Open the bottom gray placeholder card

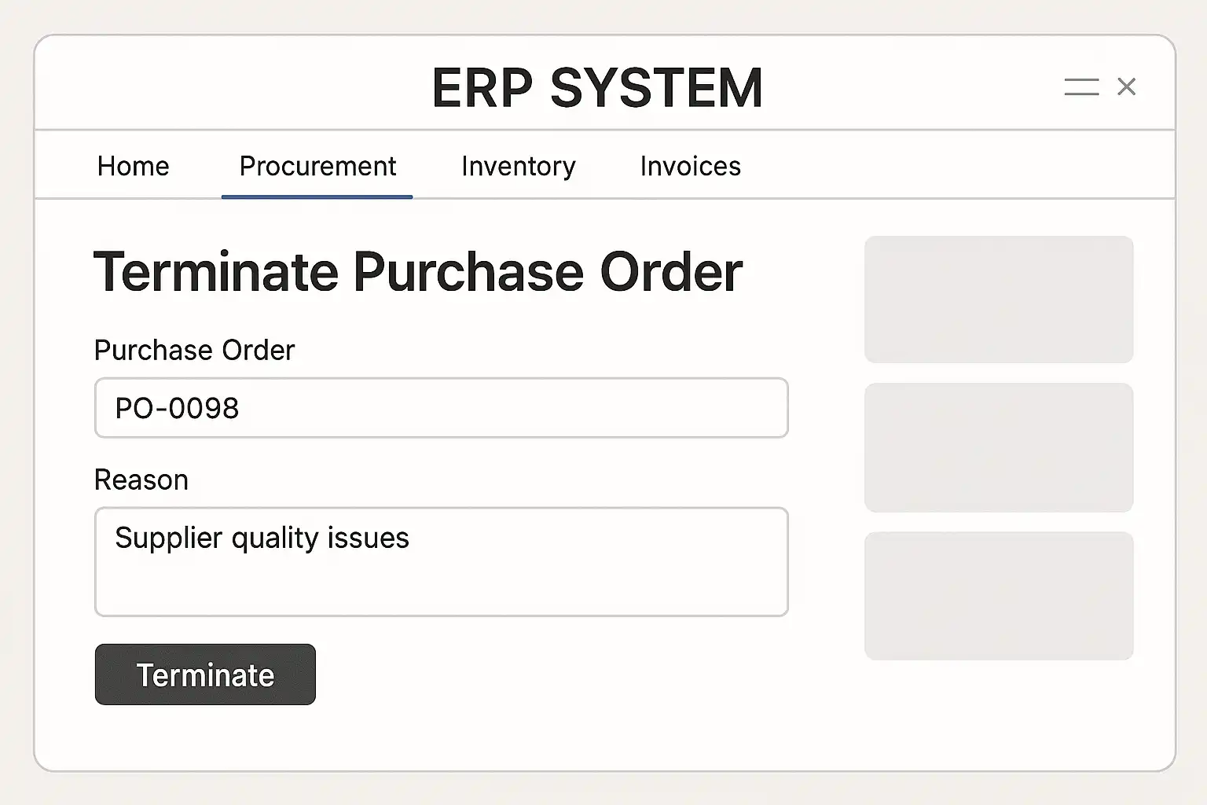tap(998, 595)
